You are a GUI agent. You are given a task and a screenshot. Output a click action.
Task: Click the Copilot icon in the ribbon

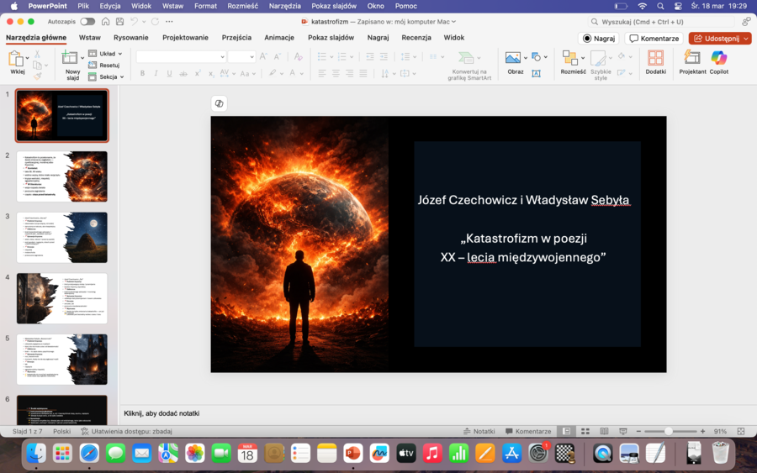tap(718, 59)
